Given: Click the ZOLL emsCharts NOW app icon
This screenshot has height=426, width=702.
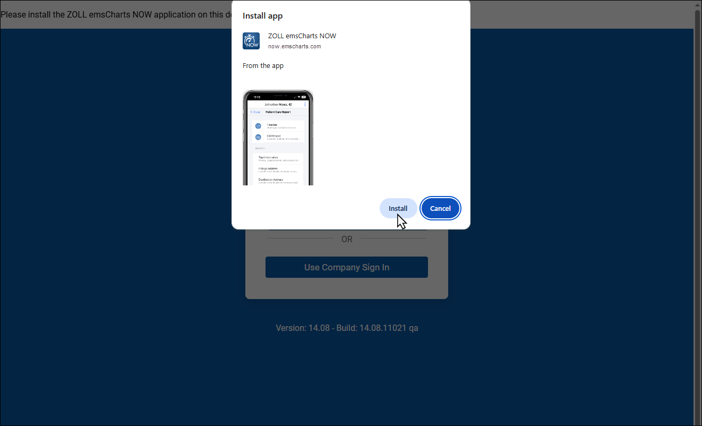Looking at the screenshot, I should tap(251, 41).
